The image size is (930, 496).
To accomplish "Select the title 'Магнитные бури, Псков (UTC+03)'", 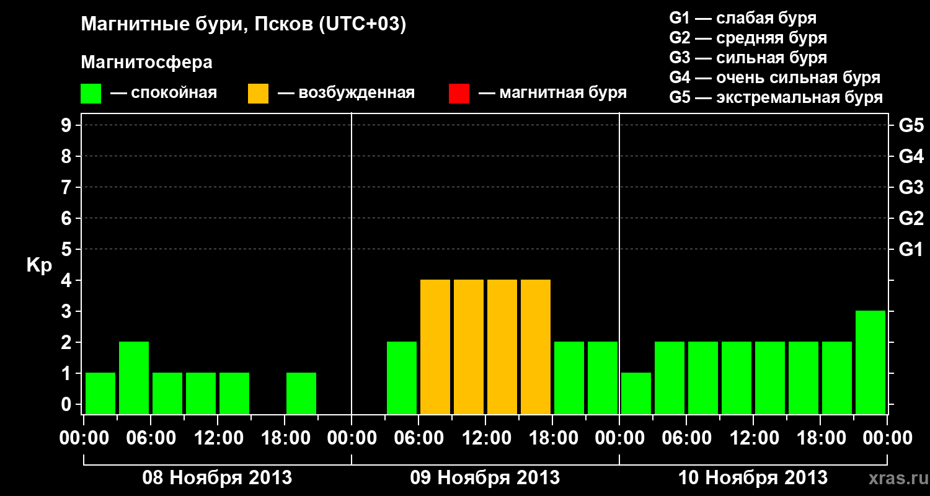I will click(244, 25).
